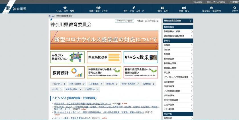Open 健康・福祉・子育て people icon menu

98,8
